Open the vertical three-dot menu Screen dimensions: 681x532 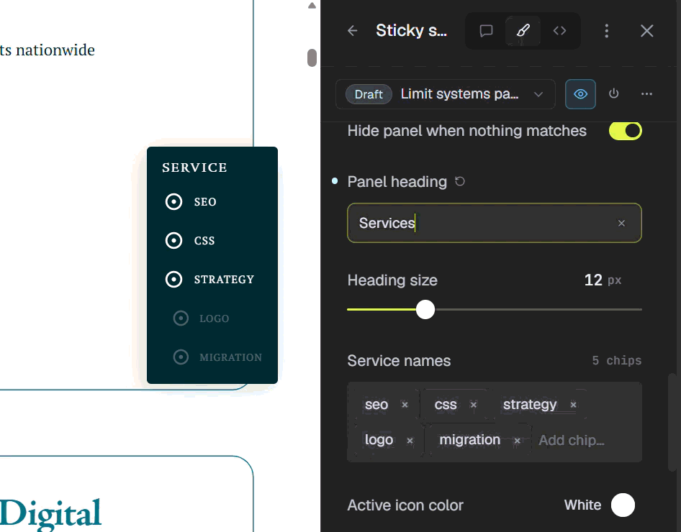607,31
